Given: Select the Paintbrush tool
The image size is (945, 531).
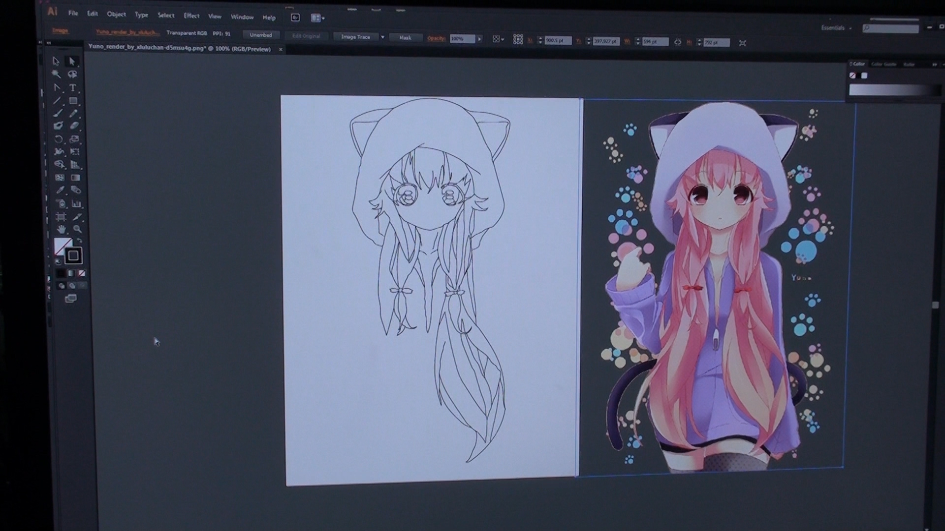Looking at the screenshot, I should 58,113.
